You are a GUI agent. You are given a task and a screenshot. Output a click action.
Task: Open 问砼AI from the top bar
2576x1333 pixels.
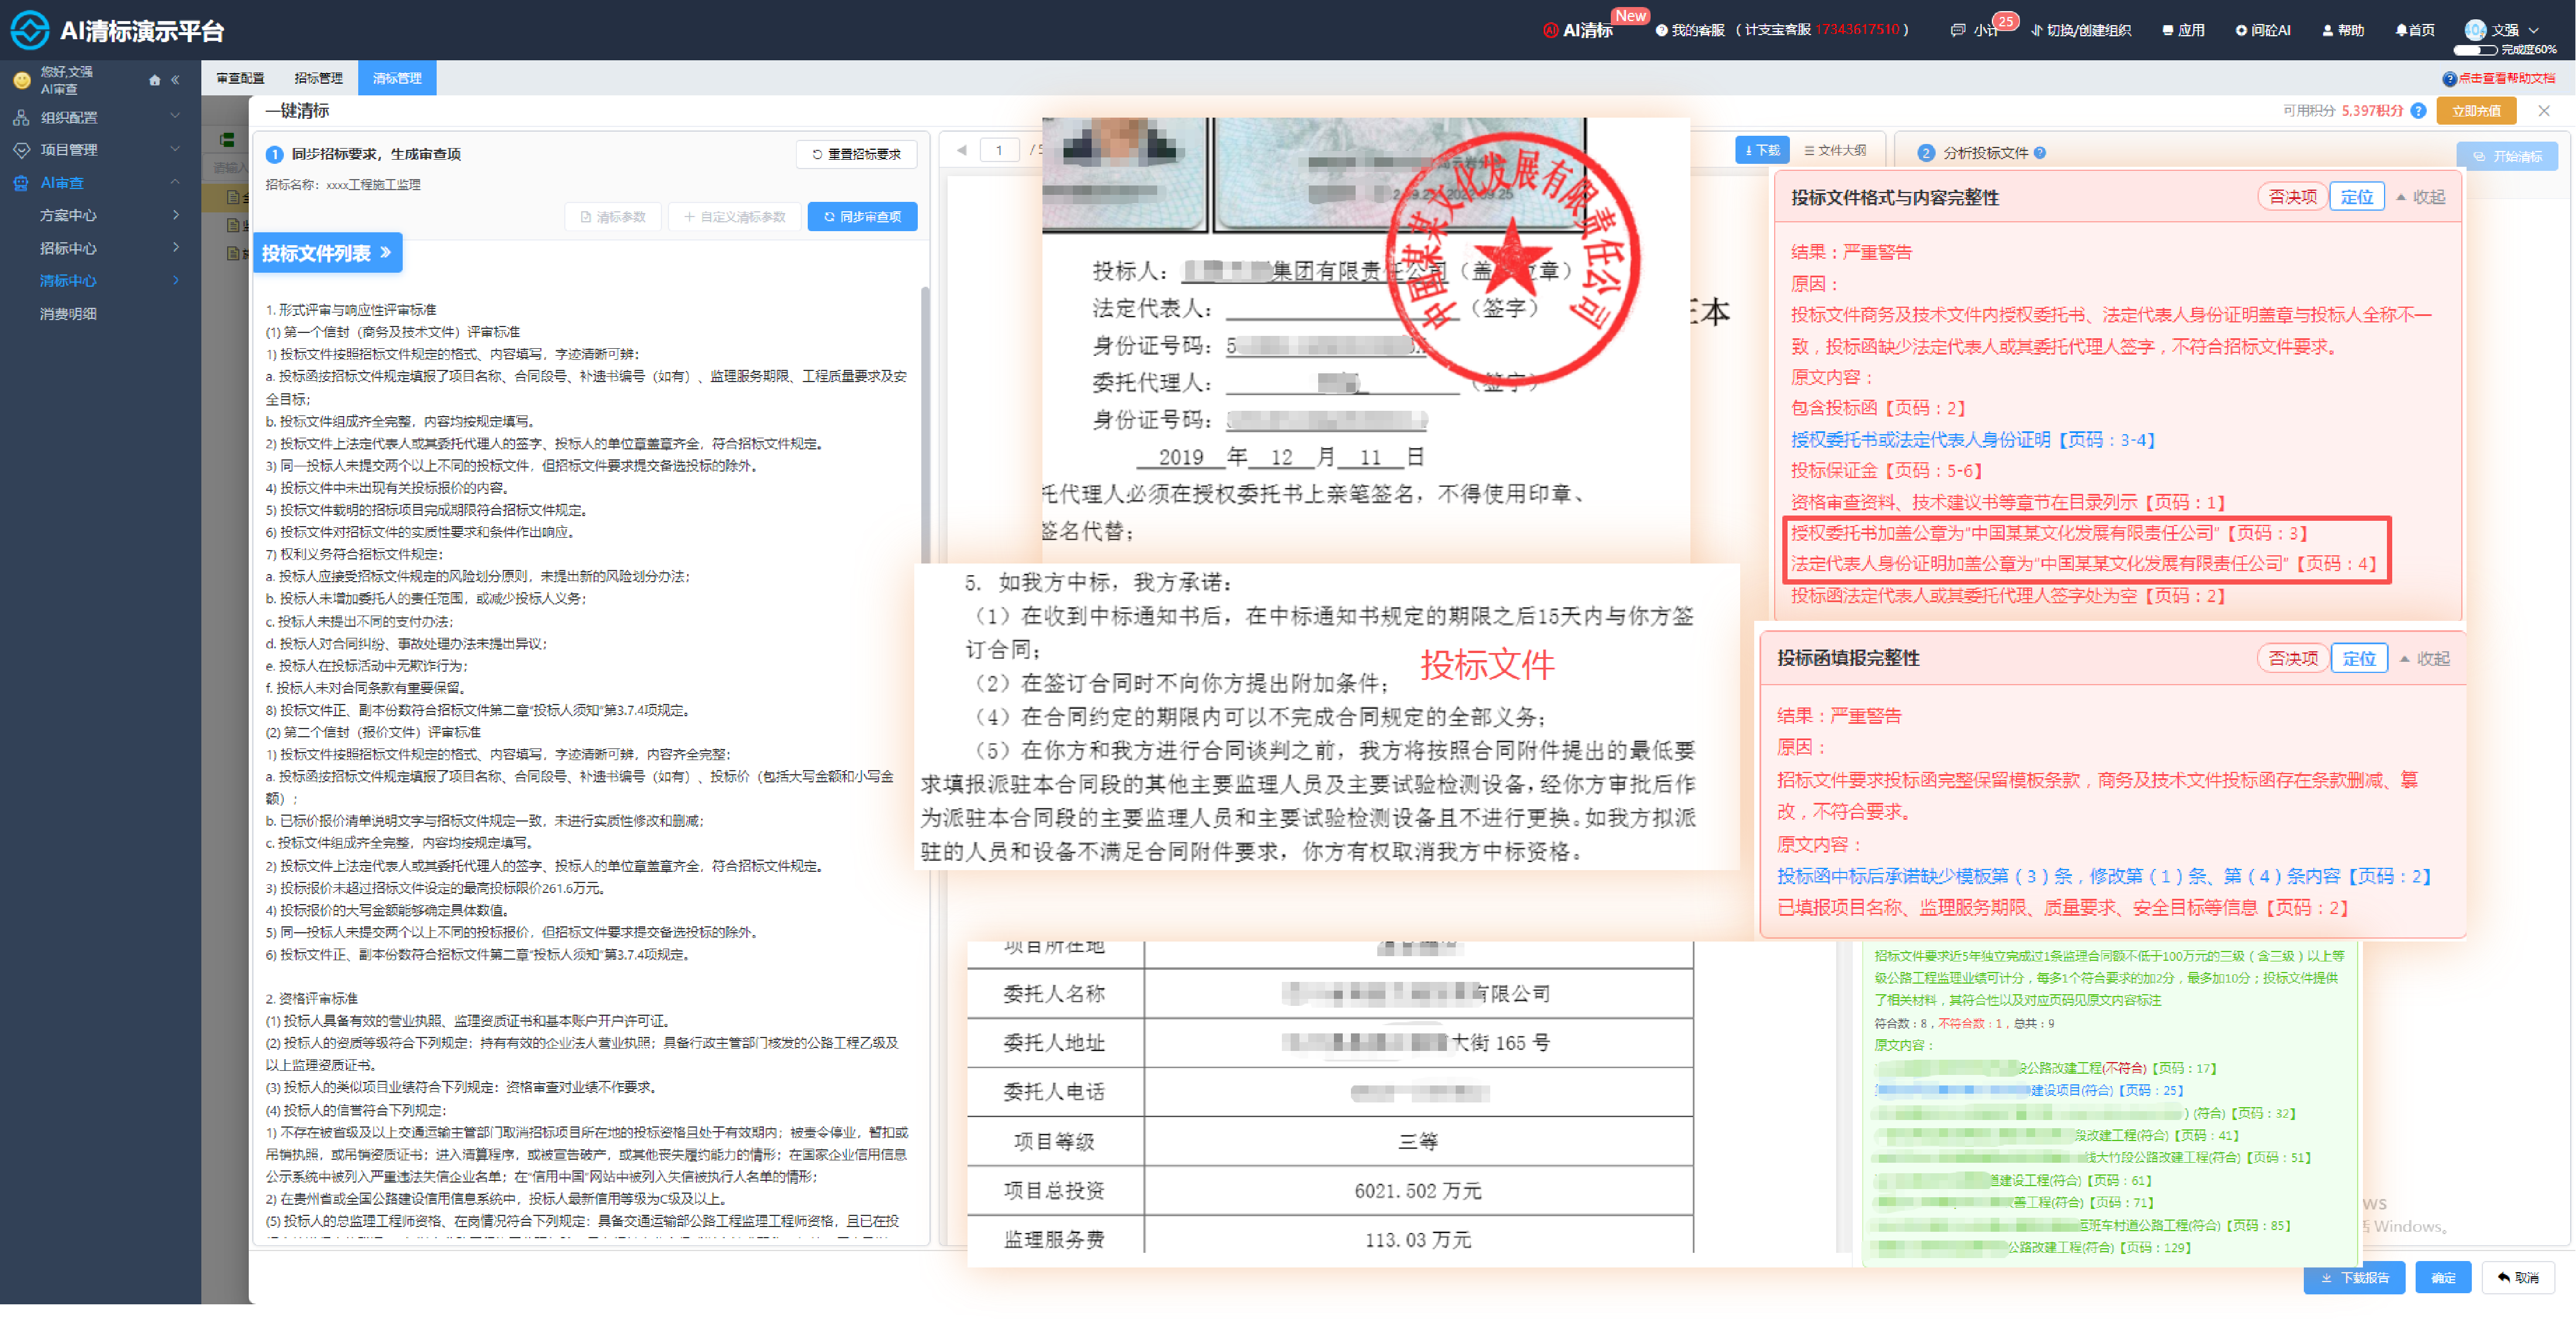point(2262,30)
